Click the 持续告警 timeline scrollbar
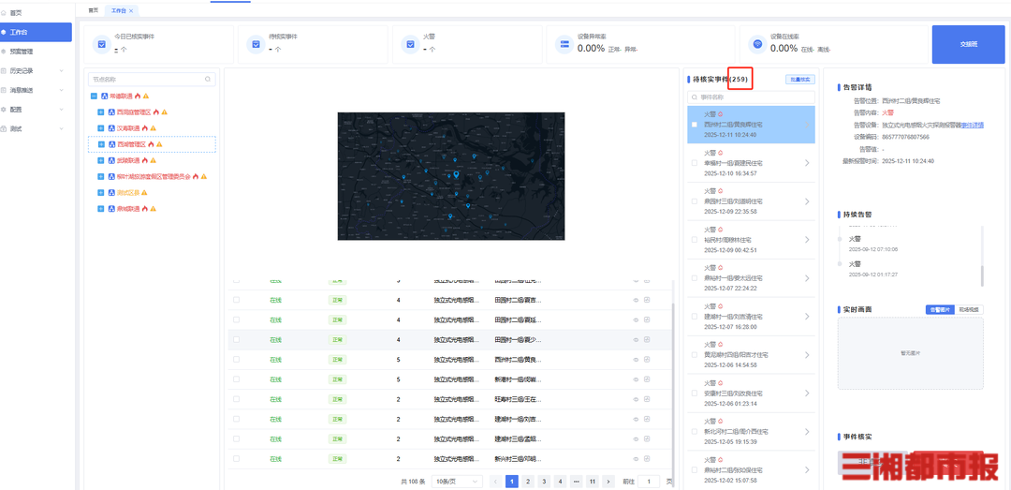The image size is (1011, 490). point(982,275)
